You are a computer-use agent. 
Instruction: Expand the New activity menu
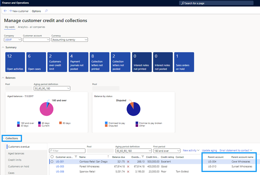(191, 150)
